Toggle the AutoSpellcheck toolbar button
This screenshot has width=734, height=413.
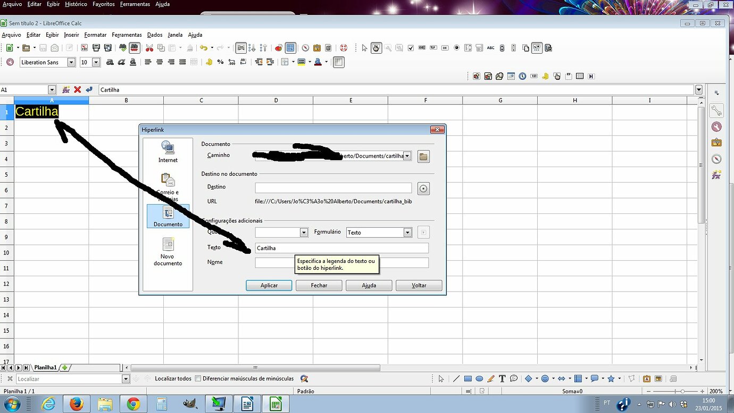(135, 48)
